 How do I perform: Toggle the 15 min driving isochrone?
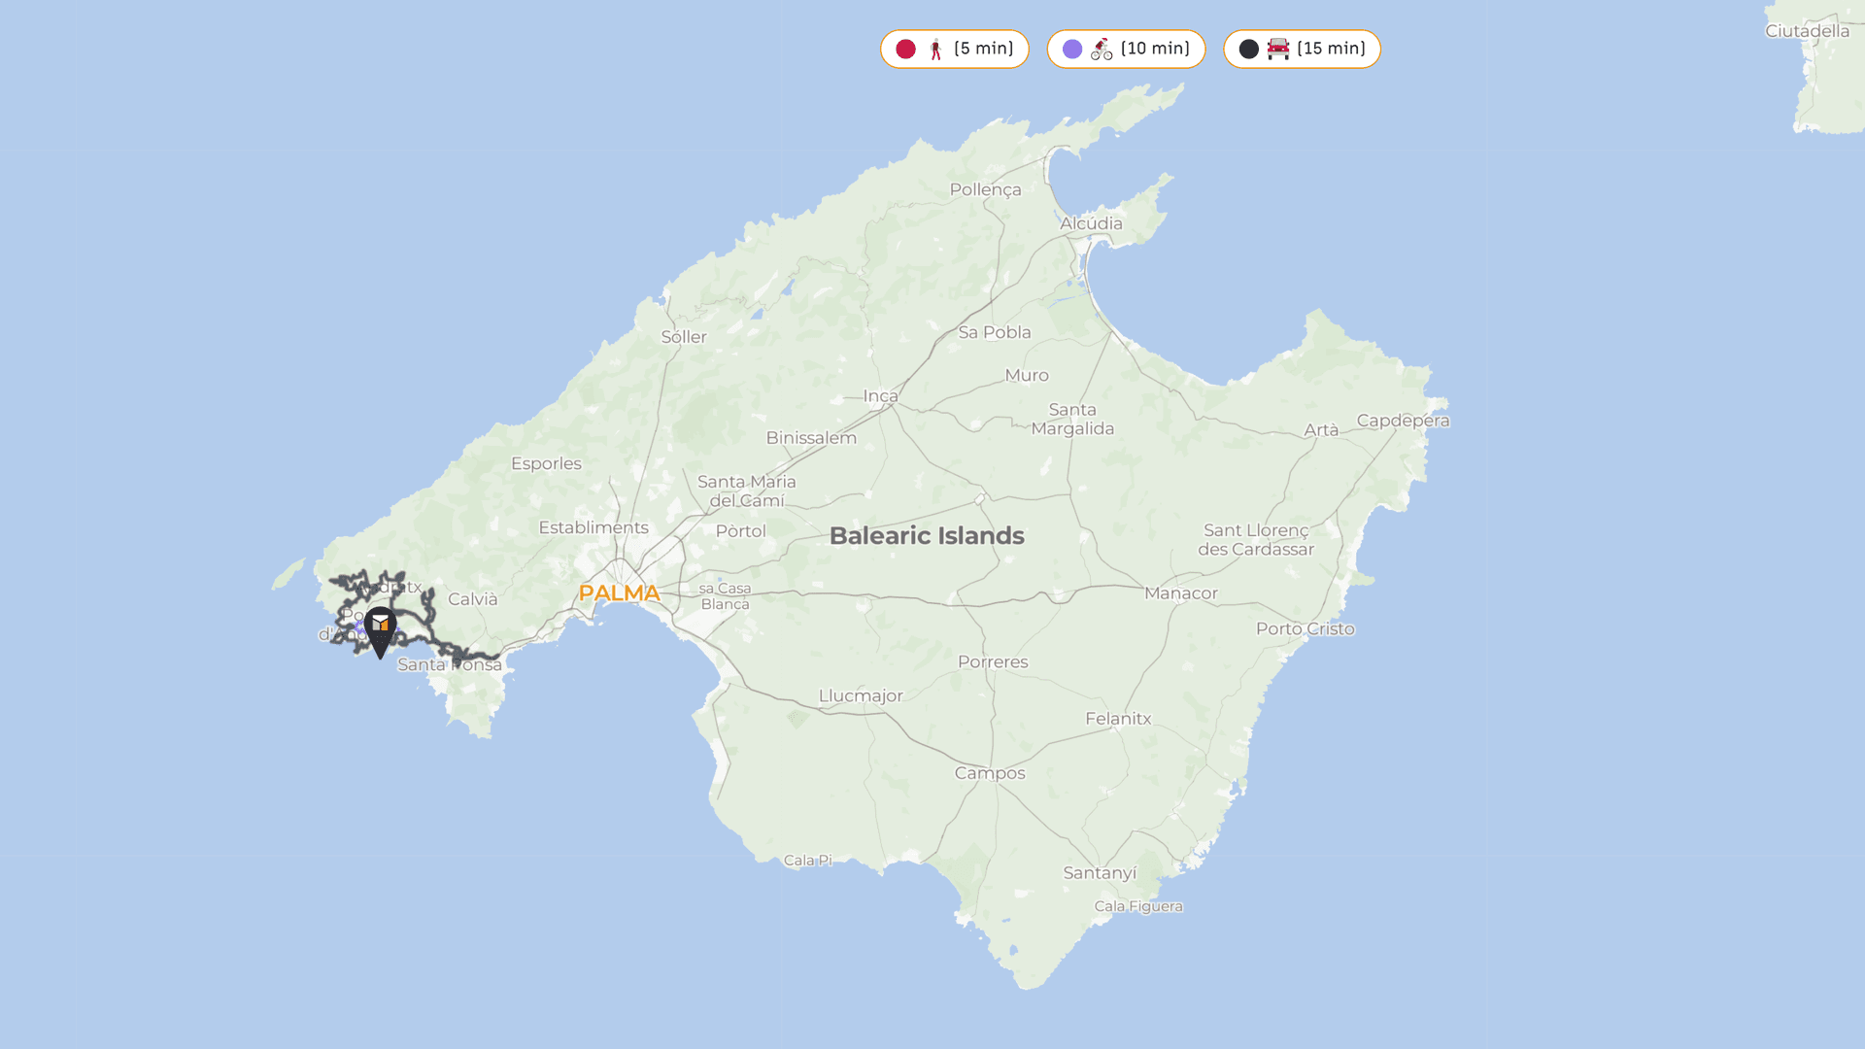1302,49
